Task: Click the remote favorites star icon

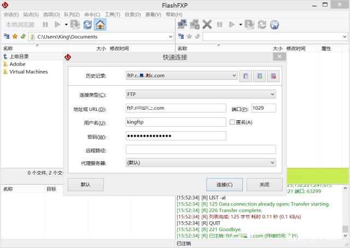Action: click(189, 37)
